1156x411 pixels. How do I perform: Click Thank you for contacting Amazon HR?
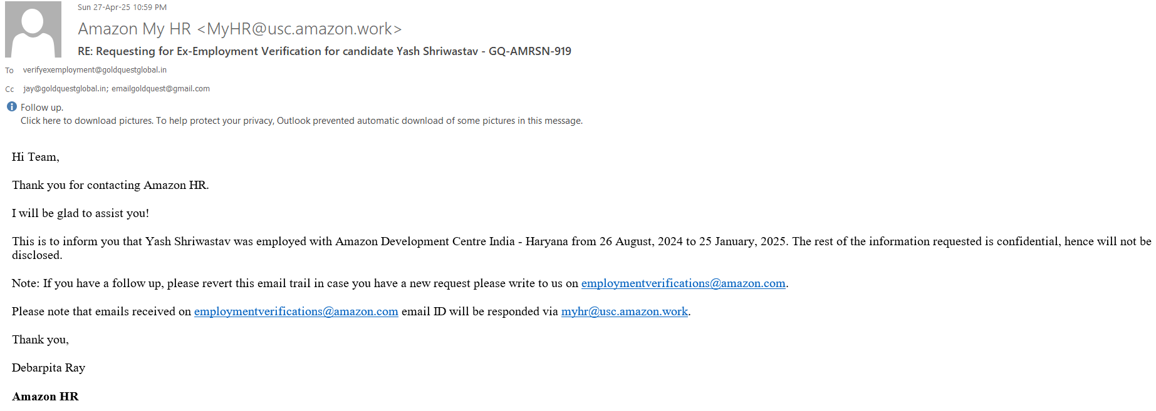click(110, 185)
